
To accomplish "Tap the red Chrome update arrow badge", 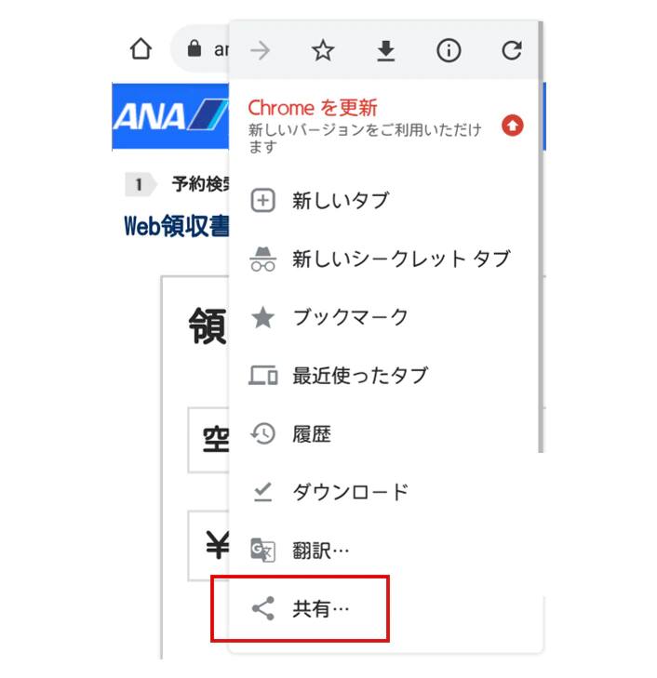I will (x=513, y=126).
